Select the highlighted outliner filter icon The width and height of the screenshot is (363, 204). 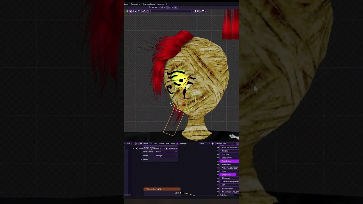[x=131, y=11]
